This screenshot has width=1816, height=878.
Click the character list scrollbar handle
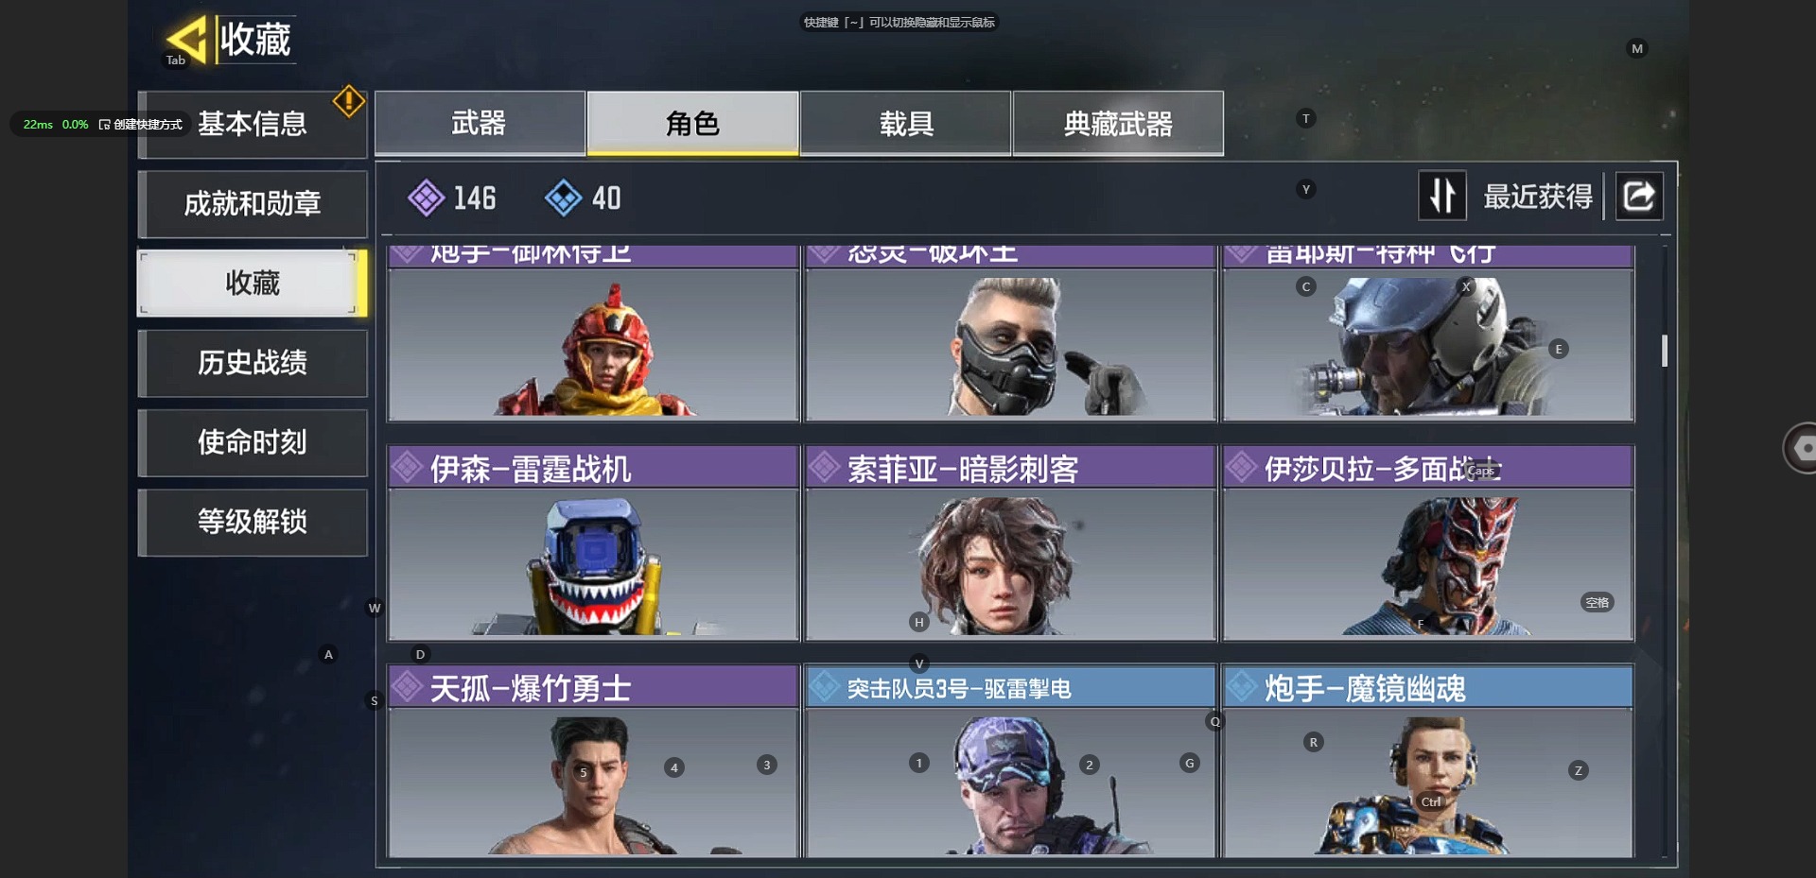point(1664,351)
